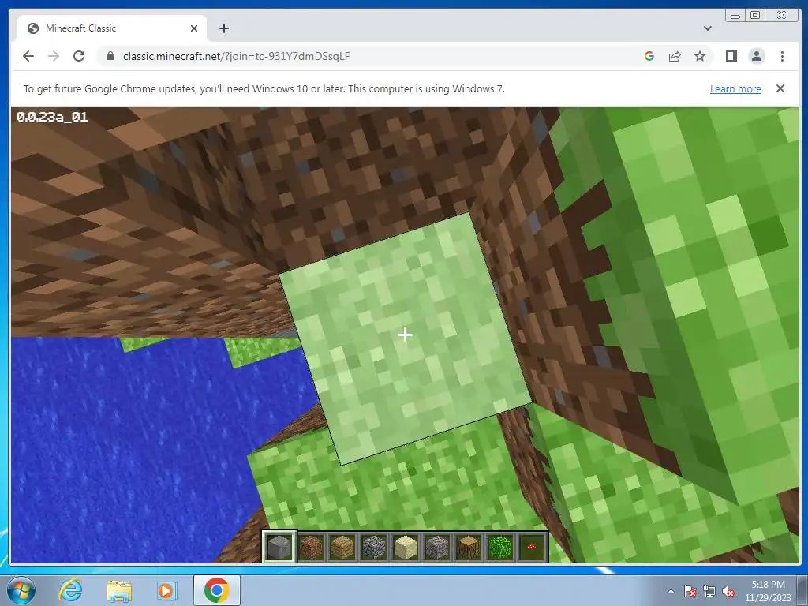808x606 pixels.
Task: Open the tab search dropdown arrow
Action: [x=708, y=28]
